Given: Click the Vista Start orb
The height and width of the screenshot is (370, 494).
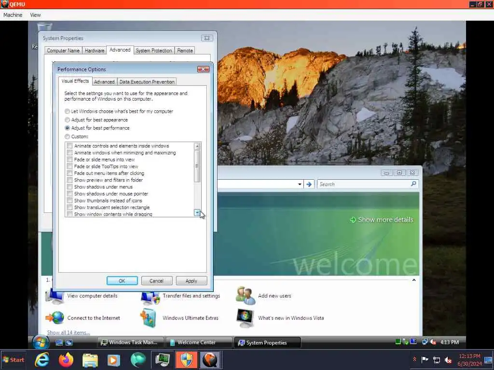Looking at the screenshot, I should (x=41, y=343).
